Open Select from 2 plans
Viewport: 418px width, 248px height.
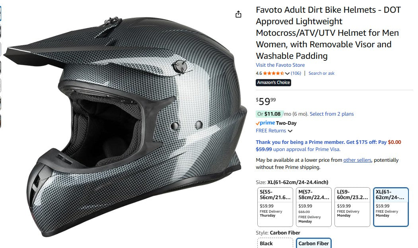331,114
